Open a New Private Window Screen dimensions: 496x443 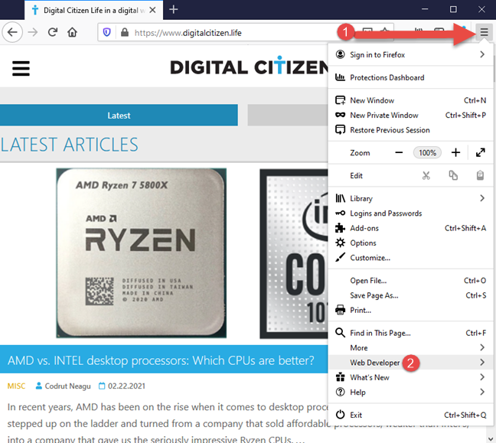pos(410,116)
